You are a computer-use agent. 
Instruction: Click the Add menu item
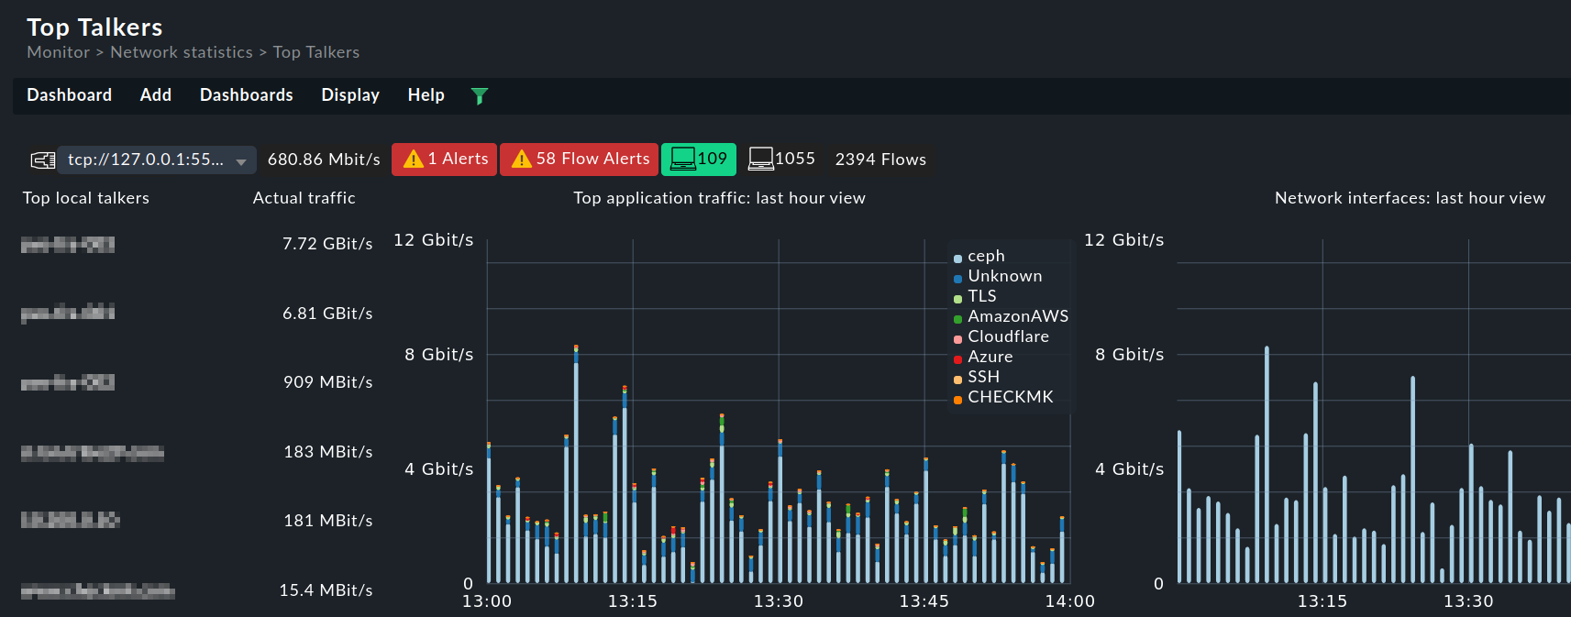pyautogui.click(x=155, y=95)
